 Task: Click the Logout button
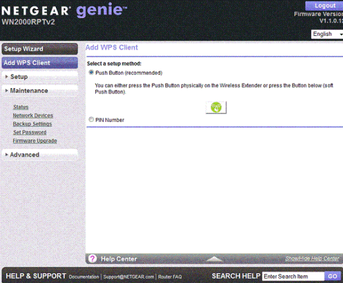[324, 5]
